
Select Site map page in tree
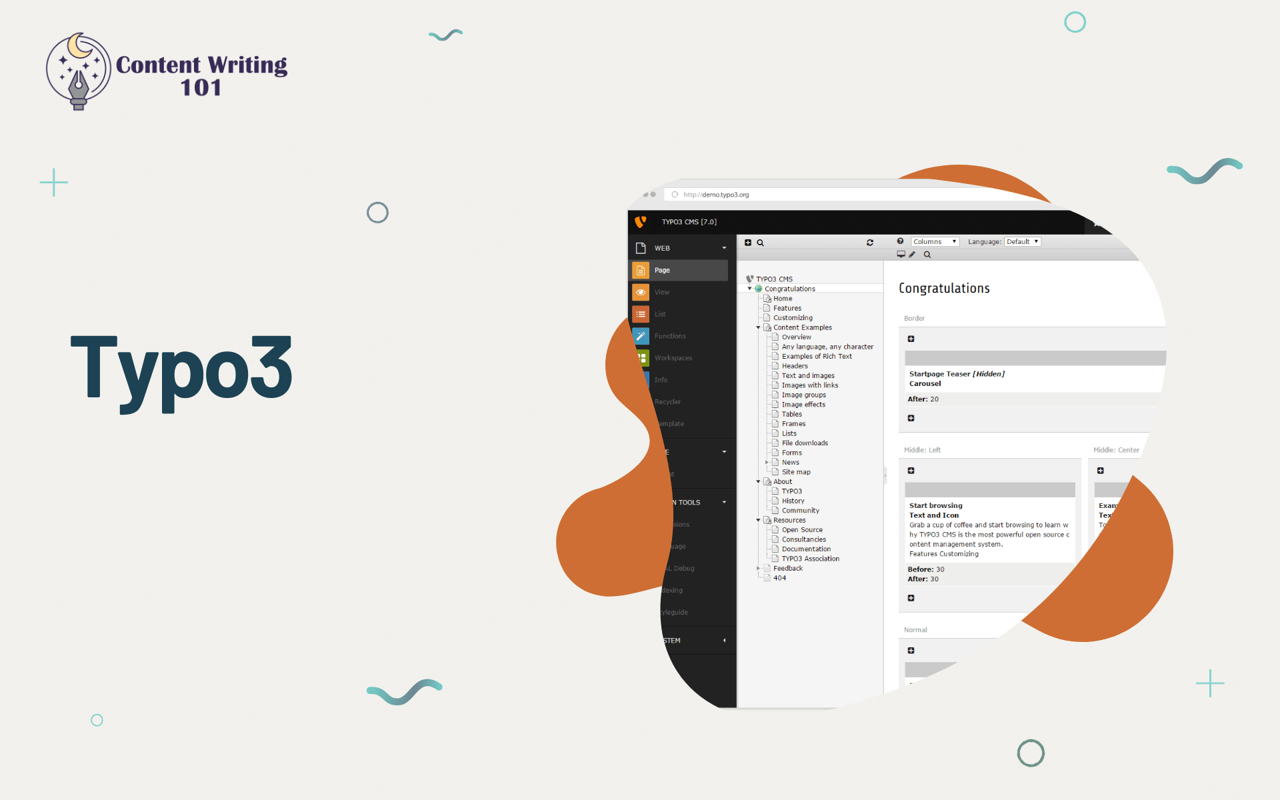[x=796, y=472]
